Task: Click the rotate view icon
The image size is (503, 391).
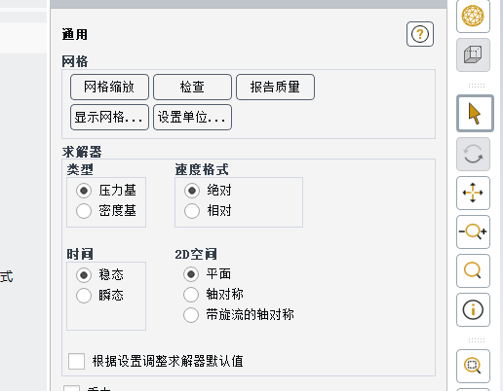Action: point(473,154)
